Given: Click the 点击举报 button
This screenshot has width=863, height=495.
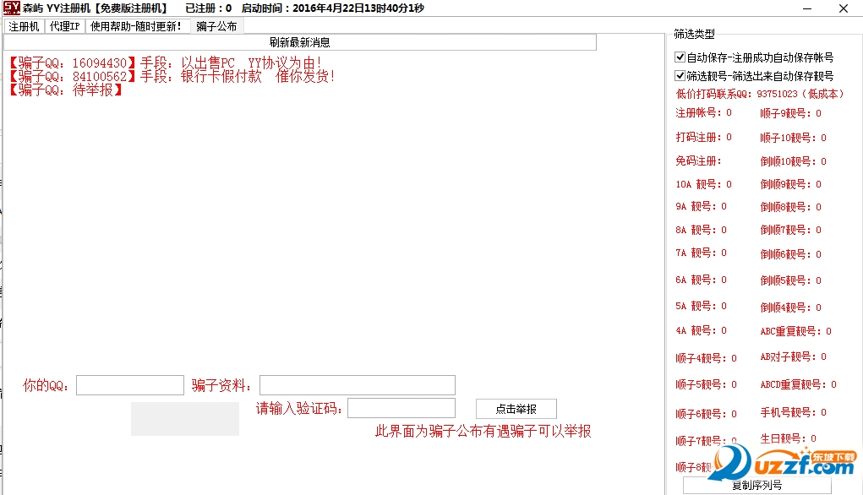Looking at the screenshot, I should point(516,409).
